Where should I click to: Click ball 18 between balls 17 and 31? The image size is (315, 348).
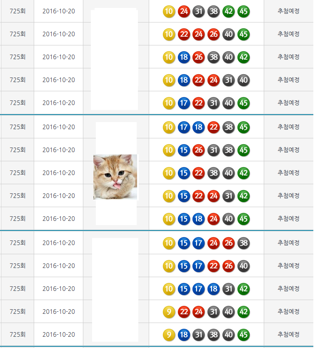coord(214,289)
